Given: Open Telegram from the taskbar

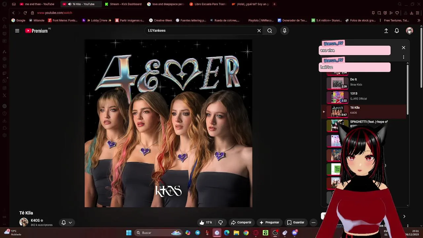Looking at the screenshot, I should coord(198,233).
